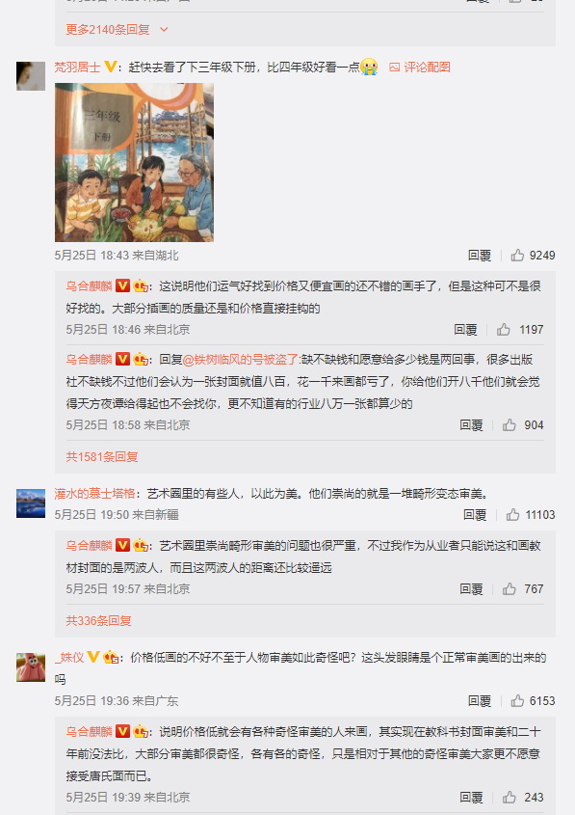Expand 共1581条回复 thread
This screenshot has height=815, width=575.
pyautogui.click(x=102, y=457)
